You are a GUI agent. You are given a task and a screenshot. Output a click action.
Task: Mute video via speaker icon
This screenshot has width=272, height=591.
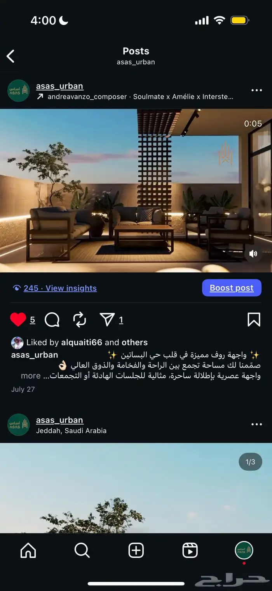pyautogui.click(x=253, y=254)
